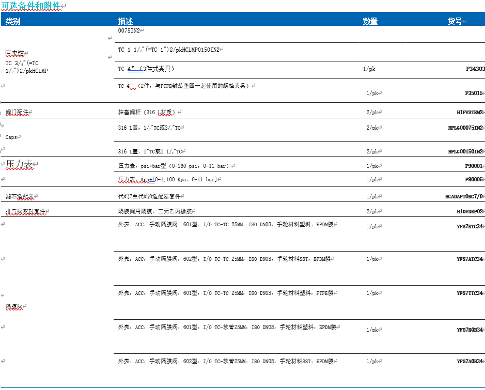Select part number H1PVSTEM2
The width and height of the screenshot is (485, 390).
pyautogui.click(x=469, y=112)
